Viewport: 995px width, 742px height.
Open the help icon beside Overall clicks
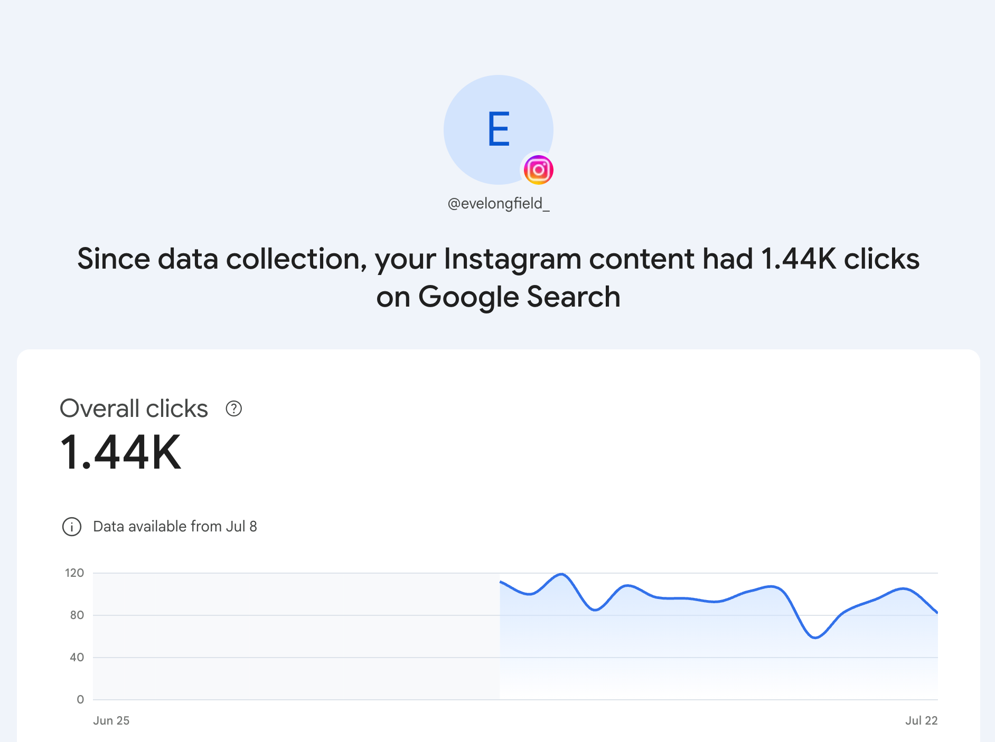pyautogui.click(x=233, y=408)
